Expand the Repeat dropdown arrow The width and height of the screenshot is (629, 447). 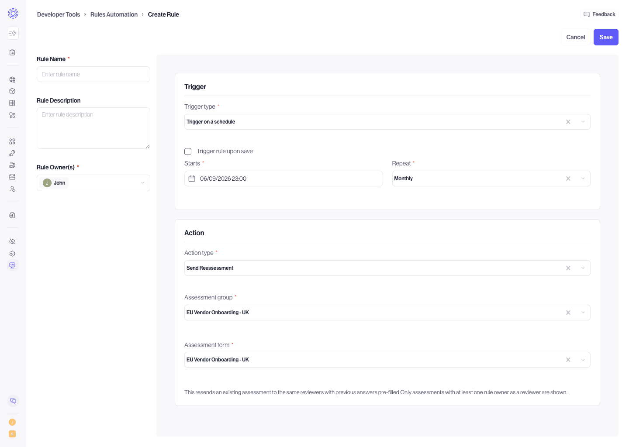coord(583,179)
